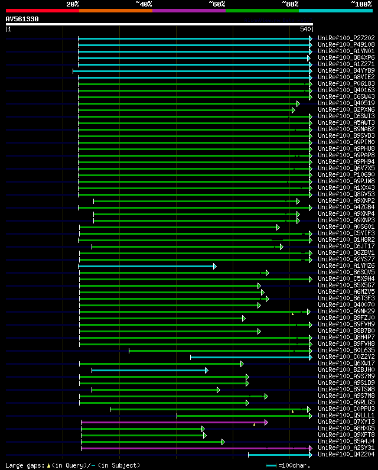Click the arrowhead ending the UniRef100_B9FZJ0 bar

tap(244, 318)
